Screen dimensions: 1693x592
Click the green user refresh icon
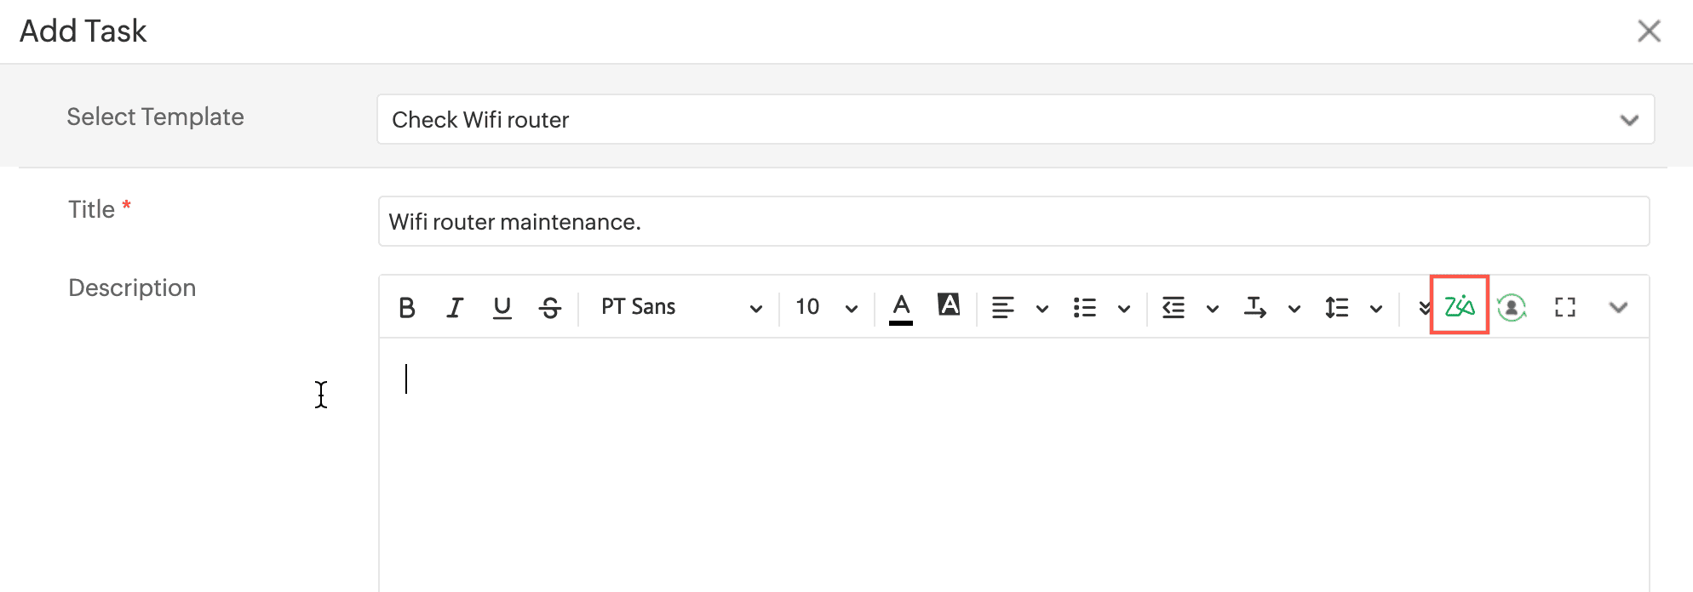coord(1512,307)
